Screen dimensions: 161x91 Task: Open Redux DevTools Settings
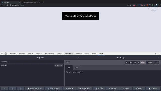click(153, 89)
